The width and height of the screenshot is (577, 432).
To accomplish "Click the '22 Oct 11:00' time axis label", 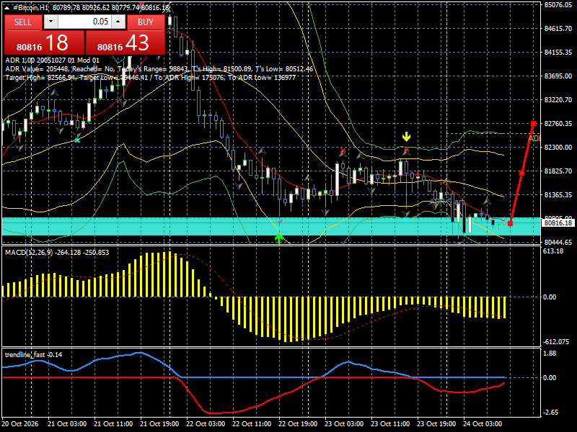I will 252,423.
